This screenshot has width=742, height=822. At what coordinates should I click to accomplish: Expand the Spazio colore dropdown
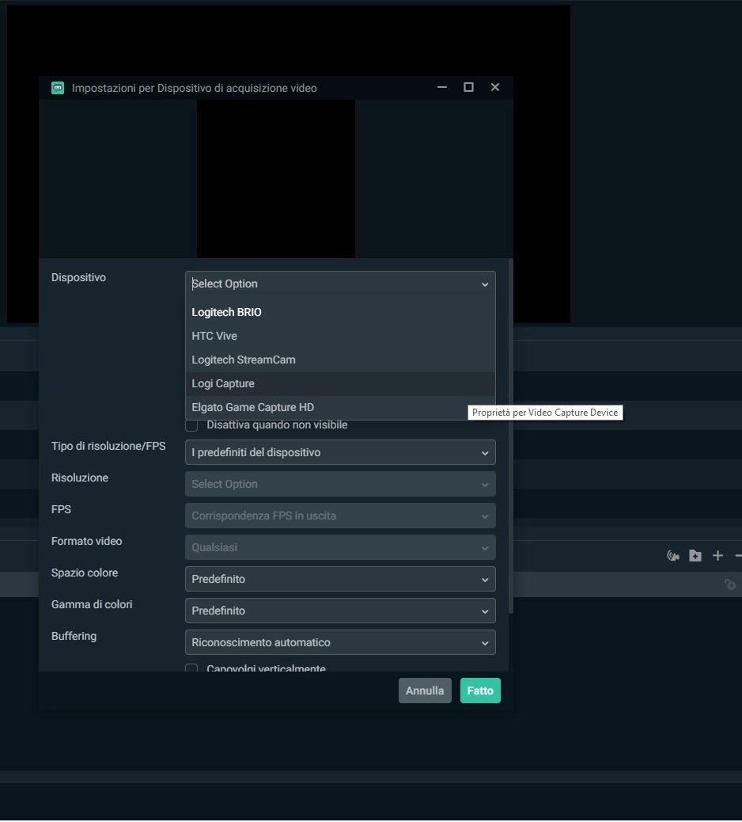click(x=340, y=579)
